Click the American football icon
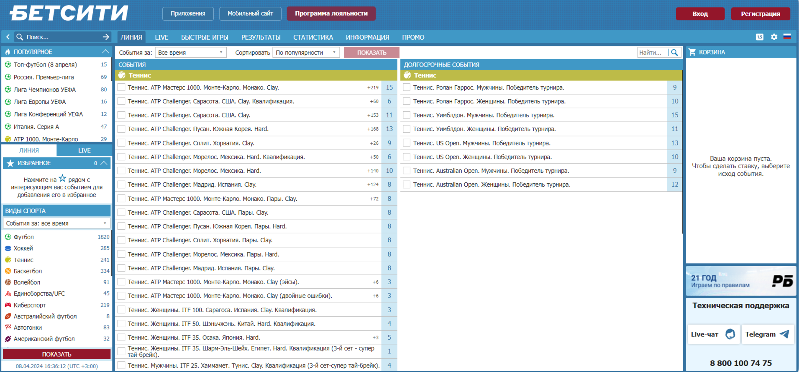This screenshot has width=799, height=372. [8, 339]
